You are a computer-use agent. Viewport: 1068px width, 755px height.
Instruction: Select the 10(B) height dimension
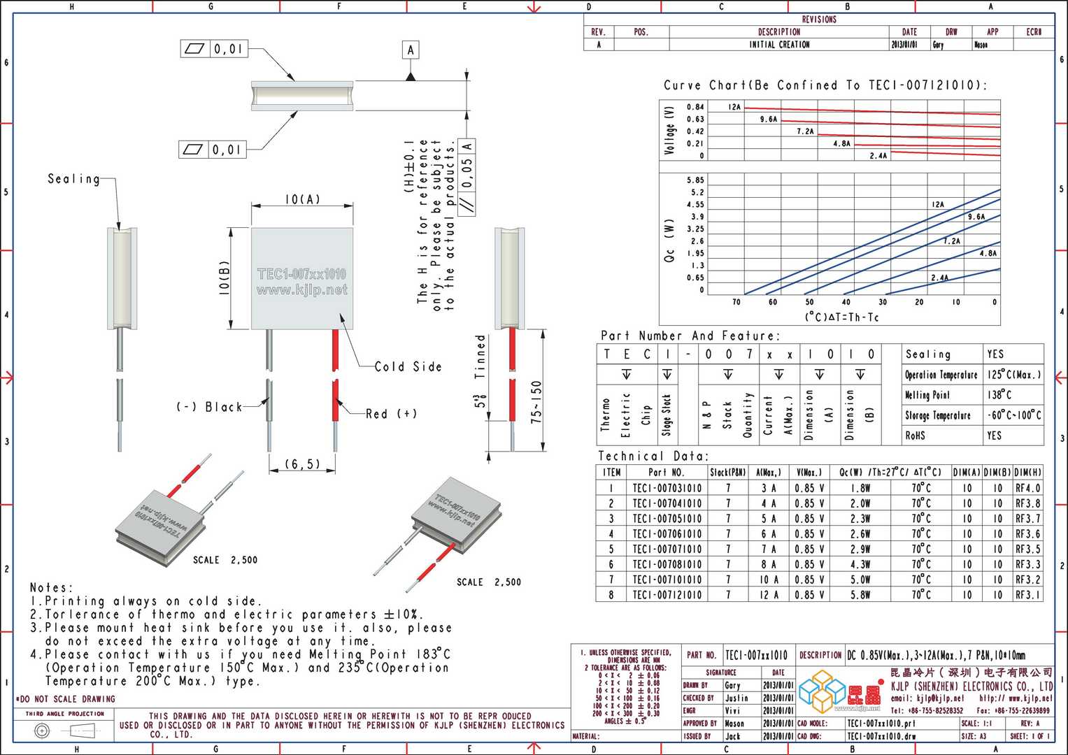pos(224,278)
